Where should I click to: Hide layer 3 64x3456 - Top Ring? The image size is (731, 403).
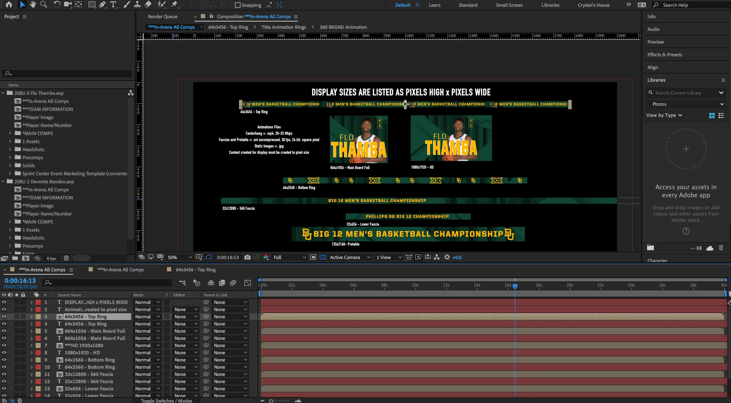coord(4,317)
